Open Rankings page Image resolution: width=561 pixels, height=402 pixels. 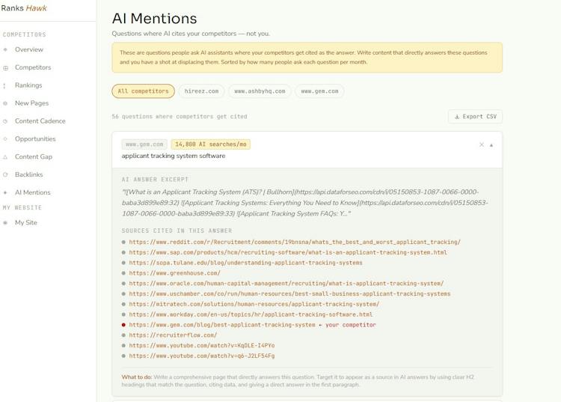click(x=28, y=85)
